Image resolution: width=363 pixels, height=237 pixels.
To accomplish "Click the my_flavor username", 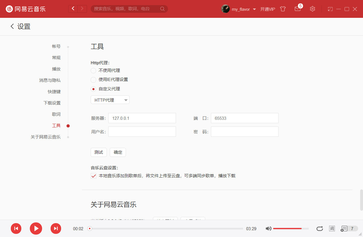I will pos(241,9).
